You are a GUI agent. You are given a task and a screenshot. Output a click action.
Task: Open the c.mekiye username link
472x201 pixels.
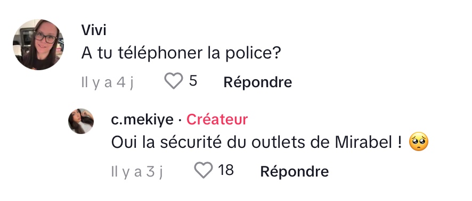[x=142, y=120]
